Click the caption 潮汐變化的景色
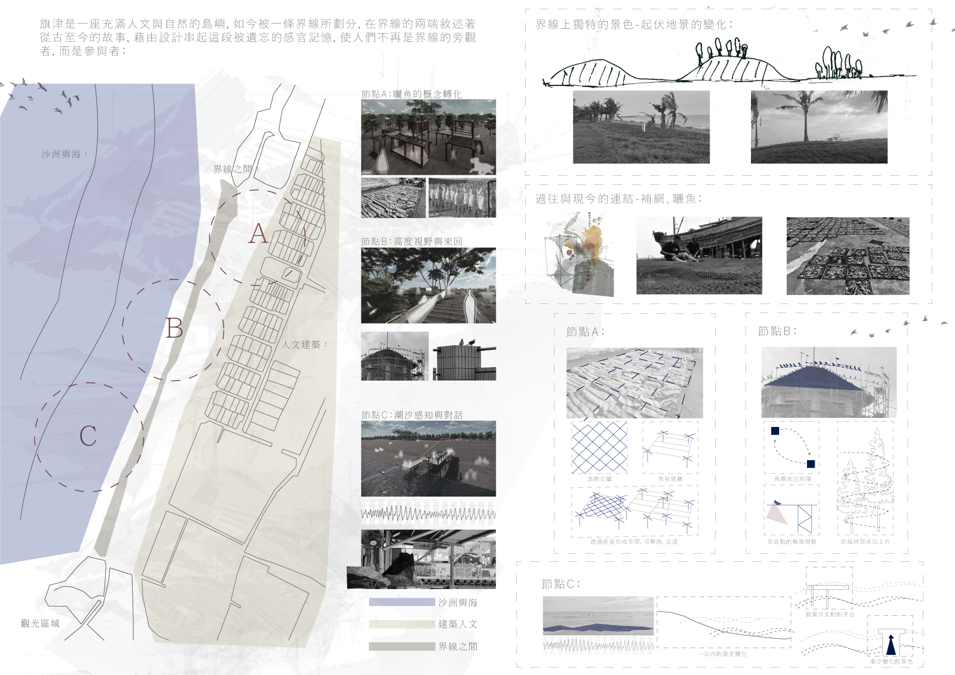Image resolution: width=955 pixels, height=675 pixels. tap(891, 661)
